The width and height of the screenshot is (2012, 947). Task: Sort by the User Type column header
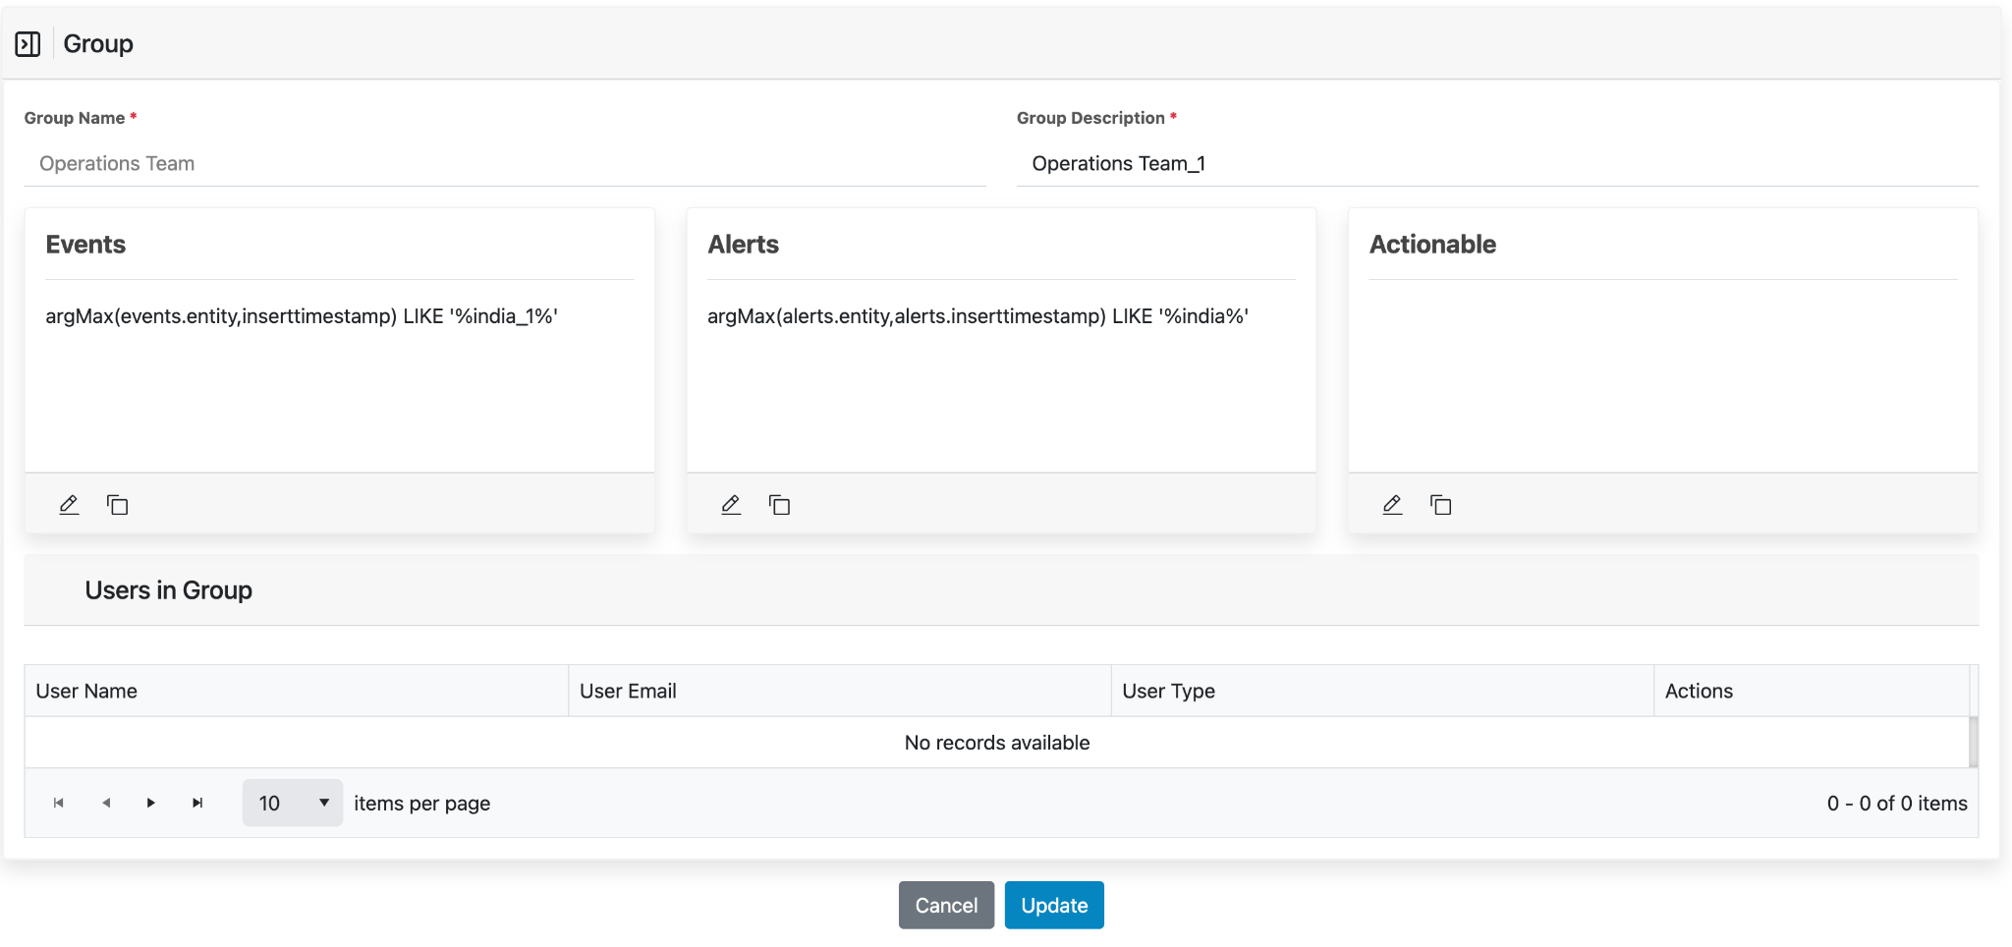pos(1168,692)
